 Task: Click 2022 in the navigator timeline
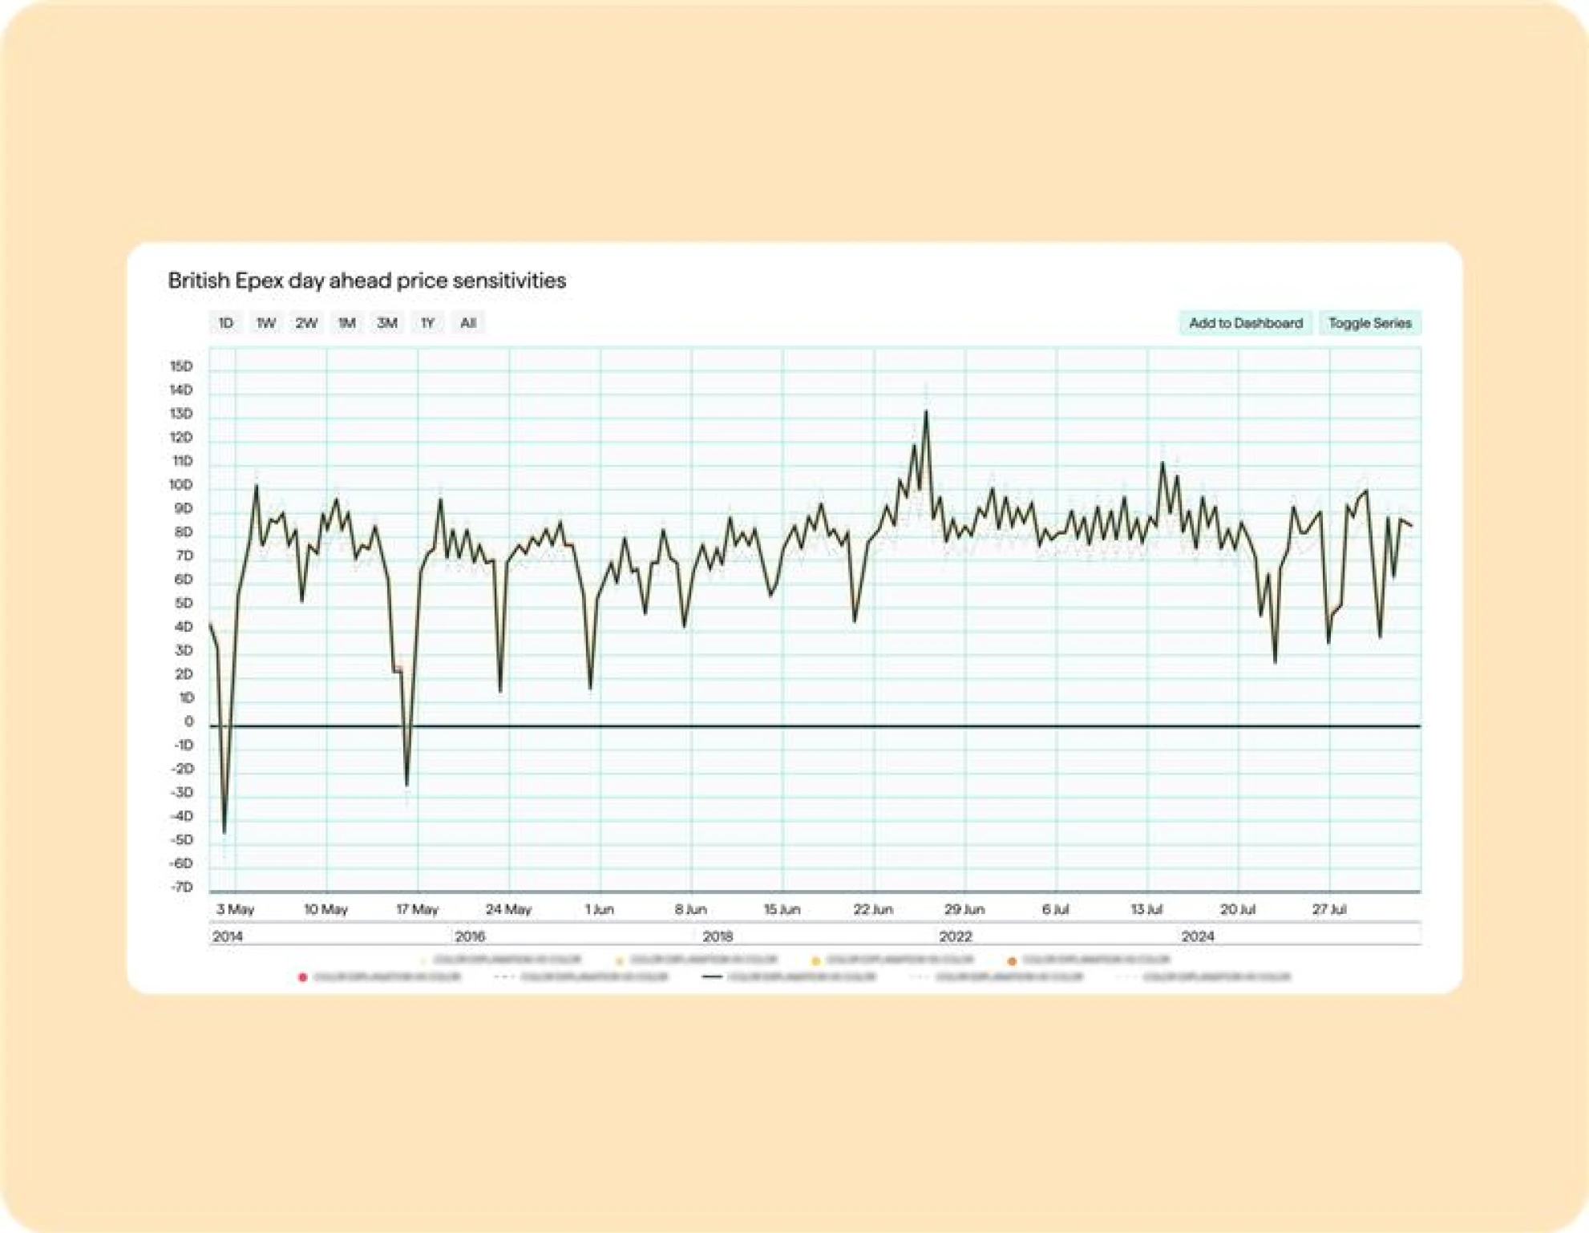click(x=955, y=936)
